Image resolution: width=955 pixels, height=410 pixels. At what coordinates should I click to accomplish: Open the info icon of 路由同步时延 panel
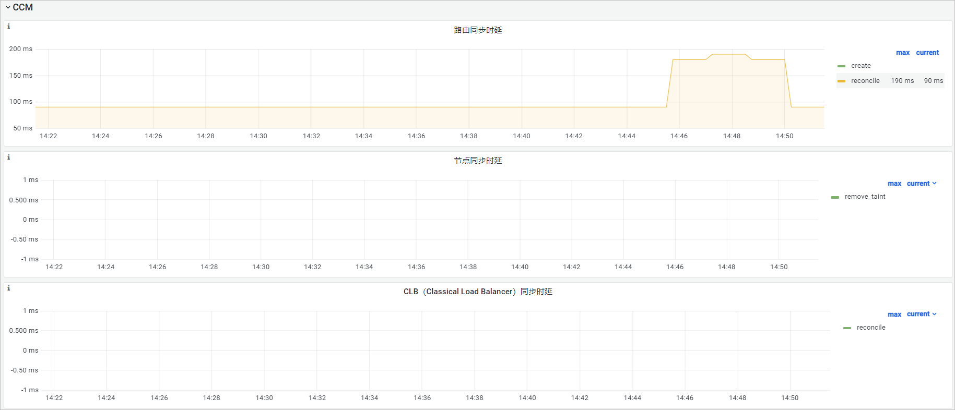[8, 26]
